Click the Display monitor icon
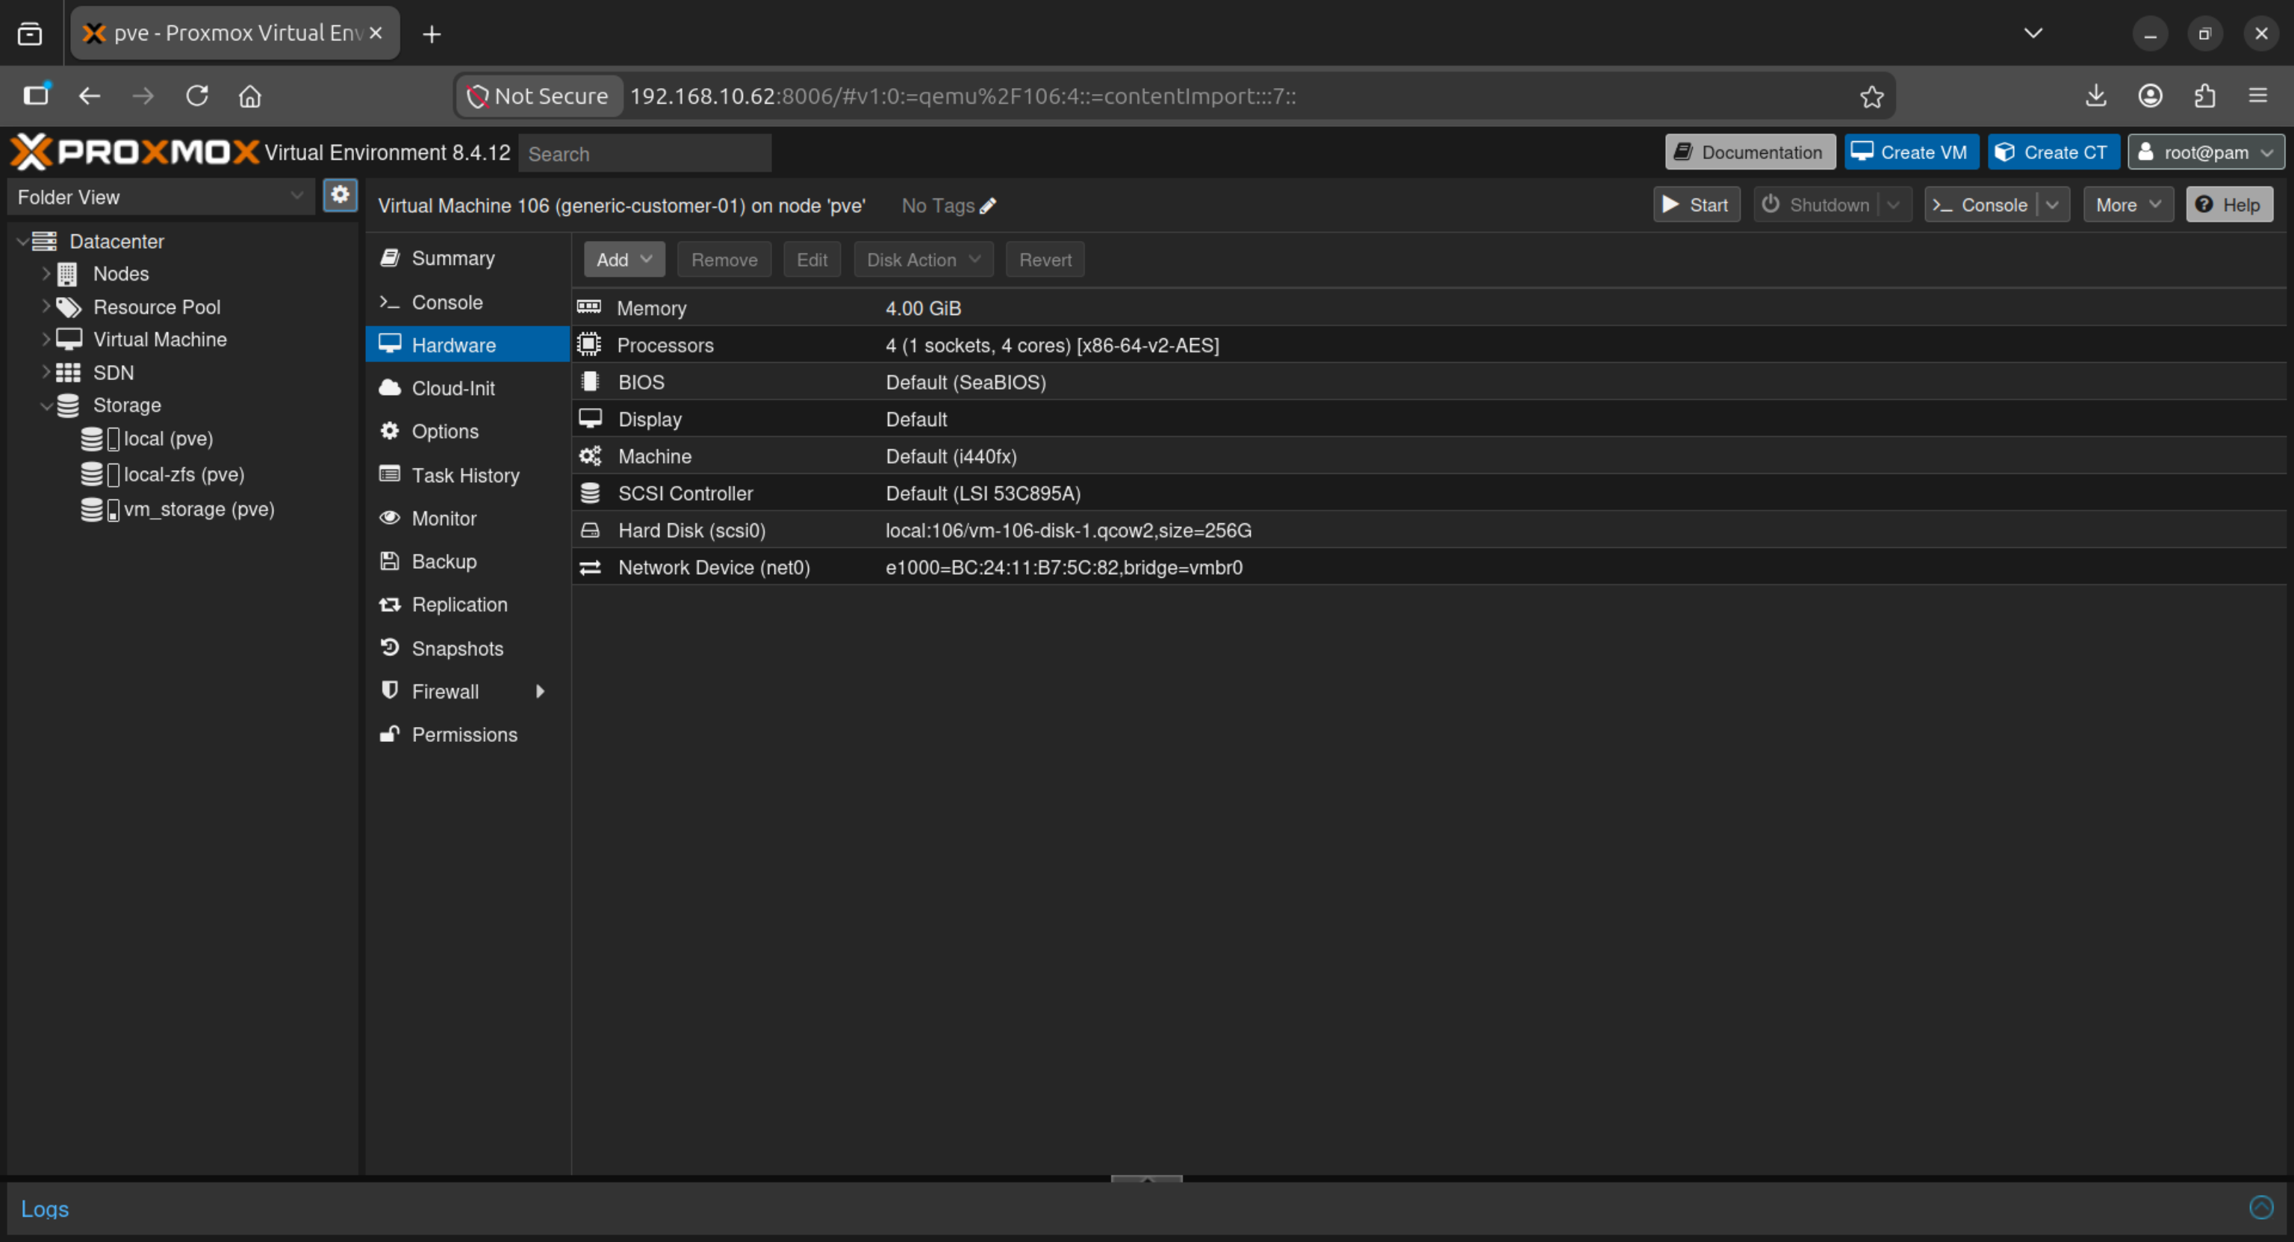 point(589,419)
